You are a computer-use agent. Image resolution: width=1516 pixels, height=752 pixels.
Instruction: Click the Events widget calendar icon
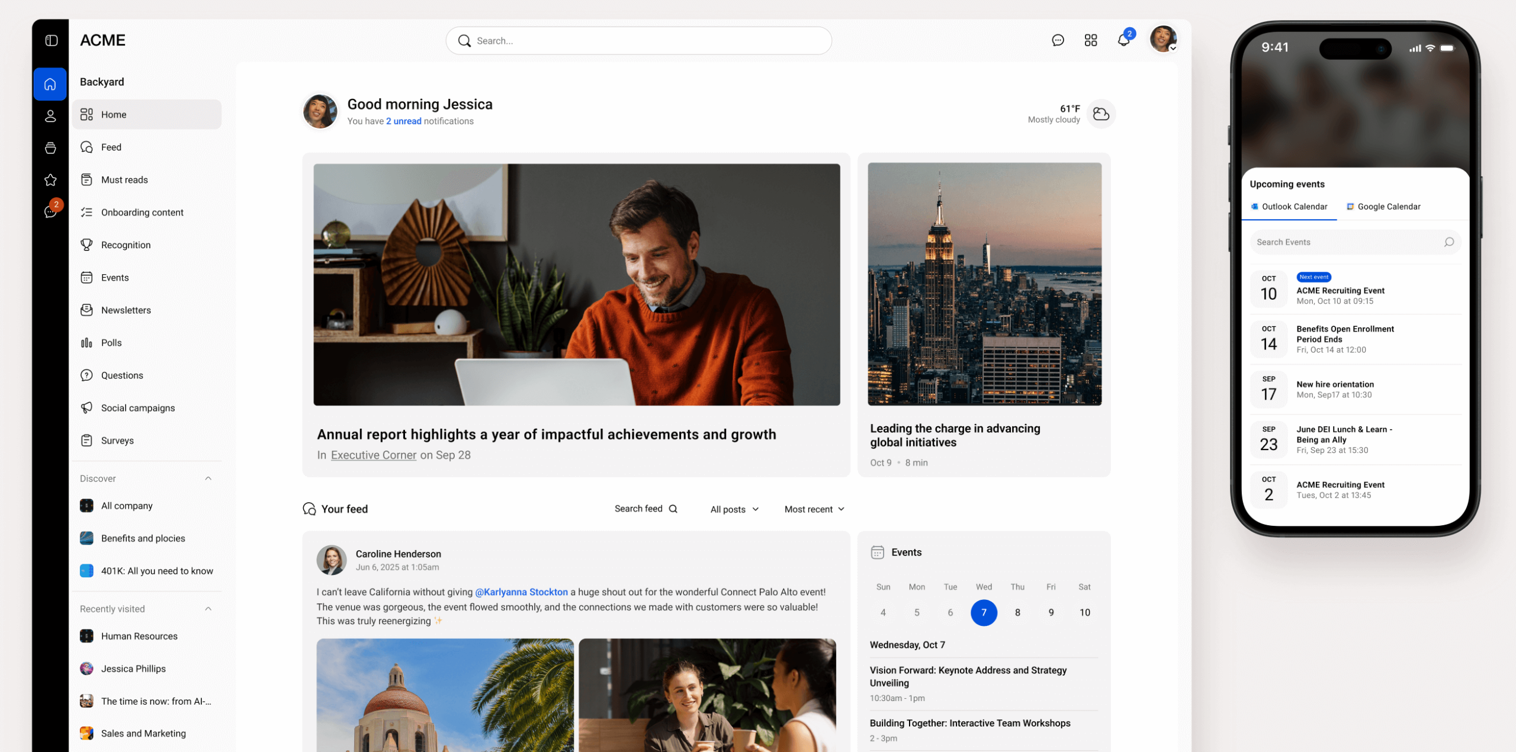coord(877,552)
